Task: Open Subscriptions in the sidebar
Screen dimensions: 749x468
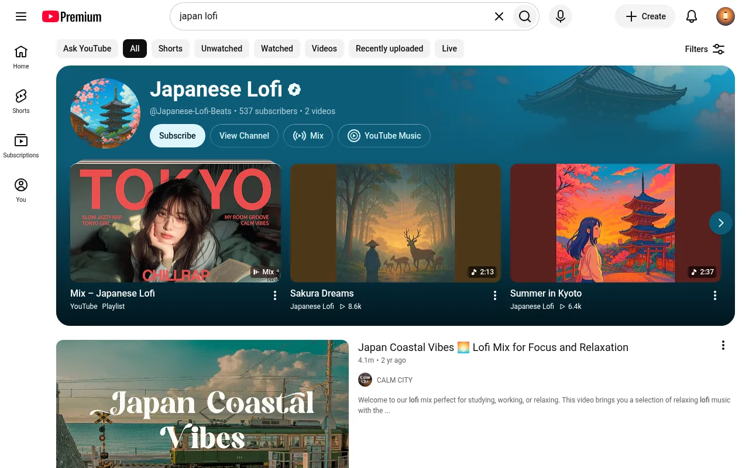Action: [21, 146]
